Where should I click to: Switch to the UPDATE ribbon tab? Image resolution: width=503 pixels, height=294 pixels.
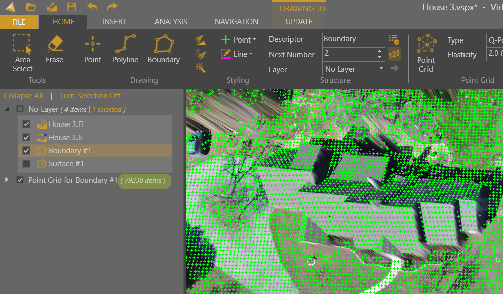[299, 22]
